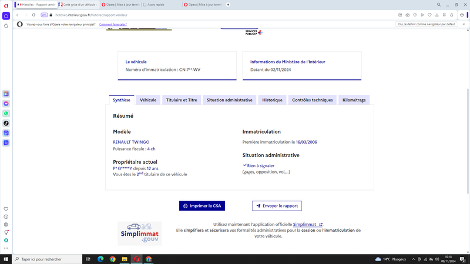Image resolution: width=470 pixels, height=264 pixels.
Task: Click 'Rien à signaler' status text
Action: point(260,166)
